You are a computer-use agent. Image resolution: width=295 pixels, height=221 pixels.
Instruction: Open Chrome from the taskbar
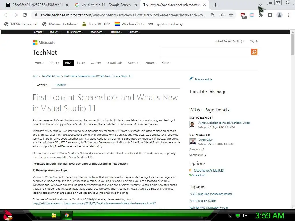[67, 215]
